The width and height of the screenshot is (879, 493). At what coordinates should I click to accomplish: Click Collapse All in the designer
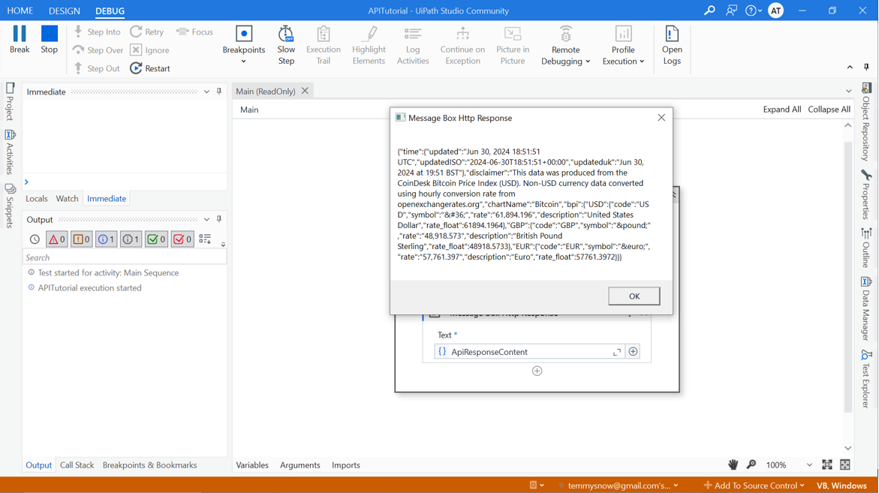(829, 109)
